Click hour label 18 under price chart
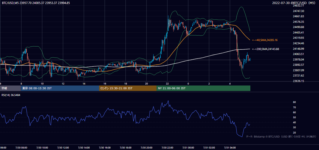Screen dimensions: 319x150 tap(126, 84)
